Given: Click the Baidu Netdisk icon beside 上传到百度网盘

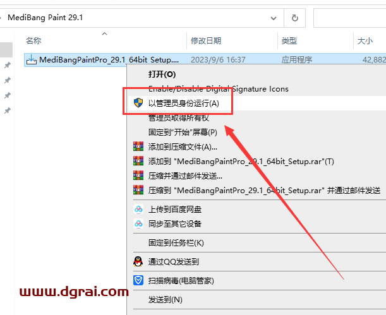Looking at the screenshot, I should coord(138,209).
